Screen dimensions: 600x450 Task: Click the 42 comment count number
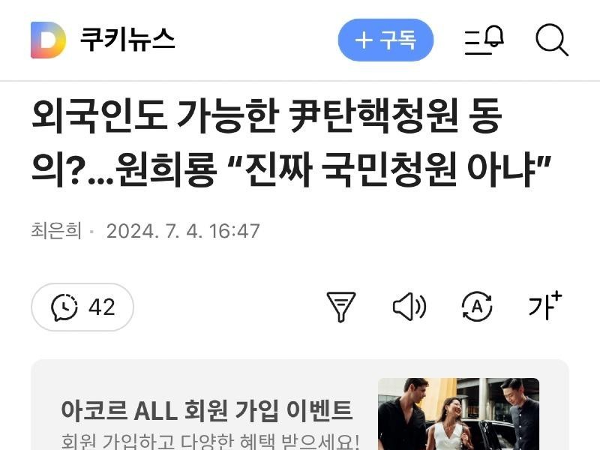(x=102, y=307)
